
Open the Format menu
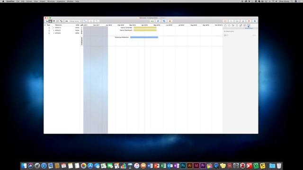(x=29, y=1)
